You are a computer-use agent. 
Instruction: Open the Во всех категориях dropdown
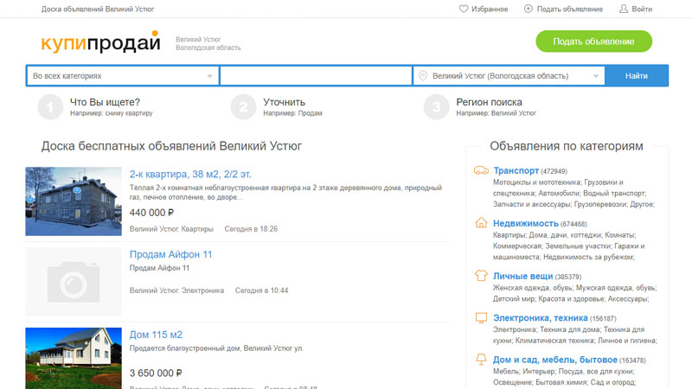pyautogui.click(x=123, y=76)
